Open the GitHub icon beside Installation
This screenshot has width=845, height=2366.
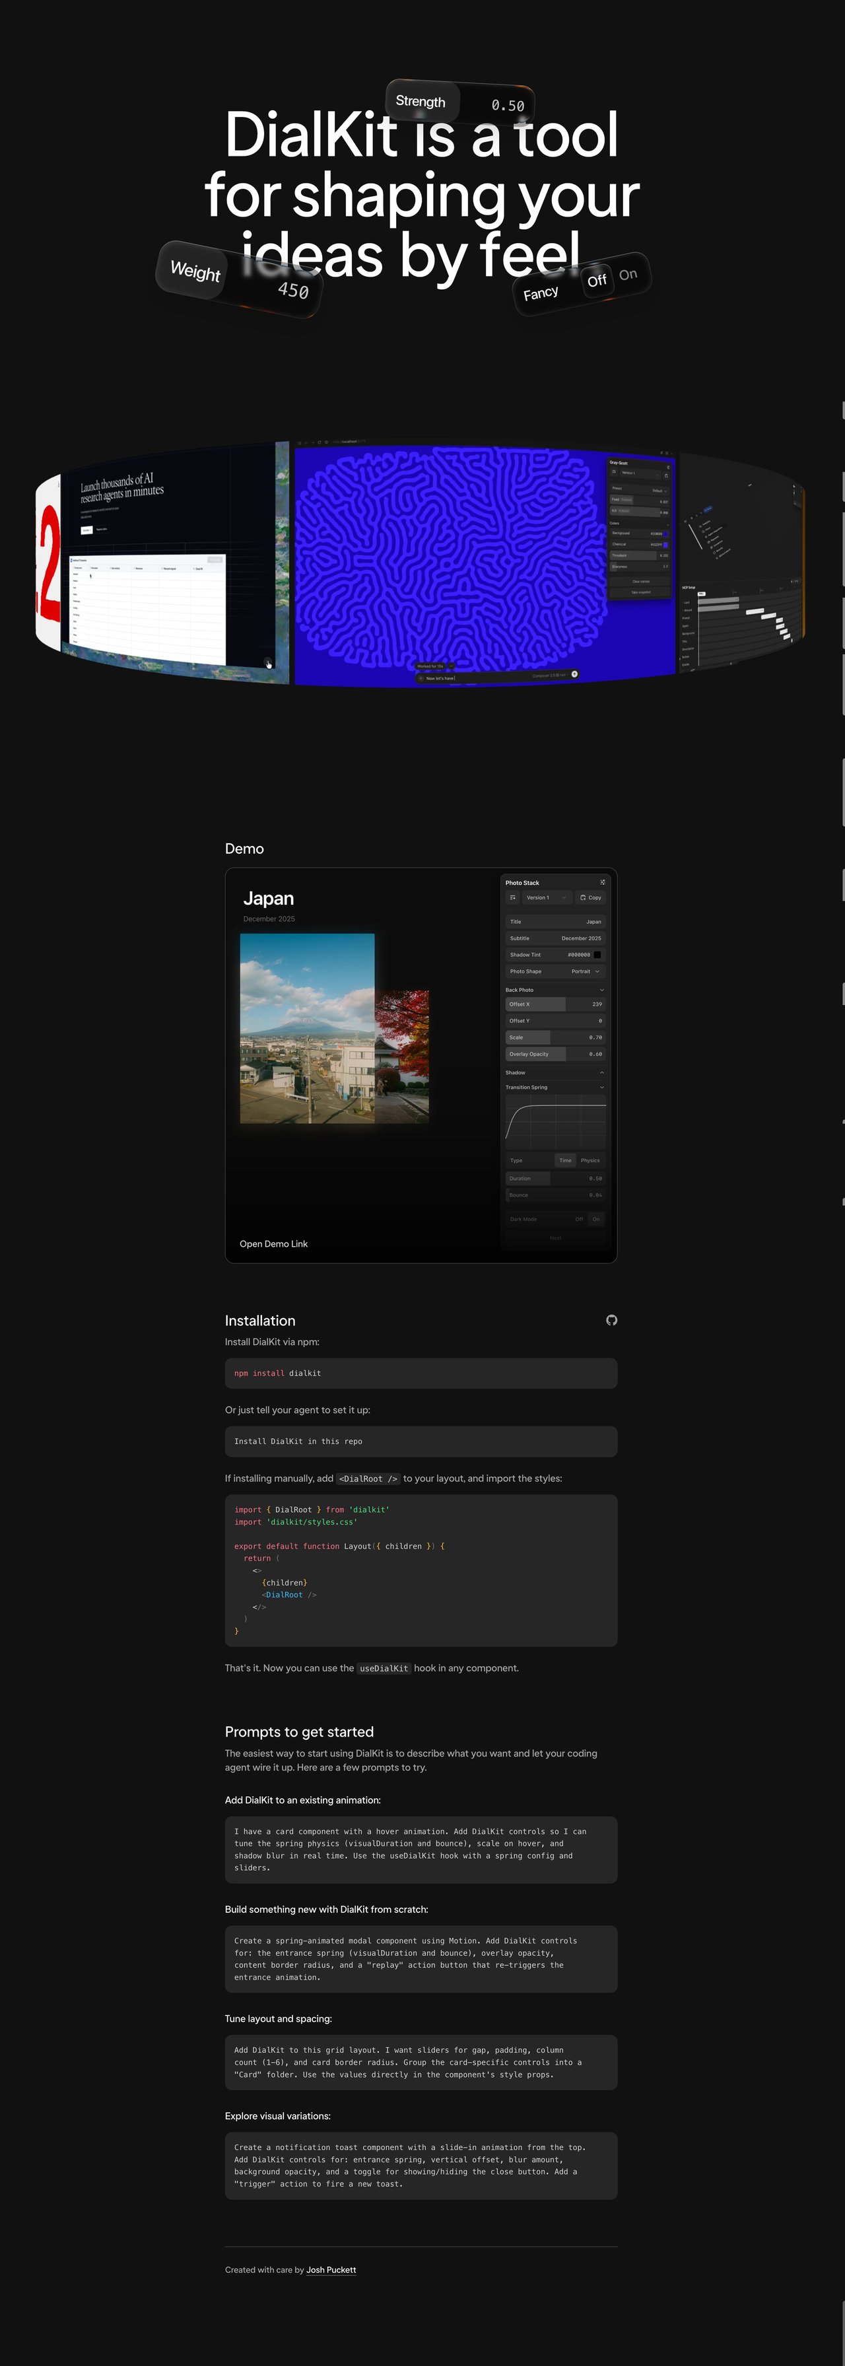pyautogui.click(x=612, y=1320)
